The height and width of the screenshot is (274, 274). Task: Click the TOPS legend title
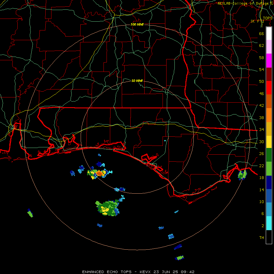268,18
